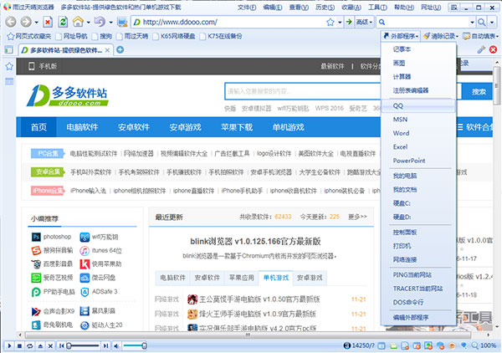
Task: Click the 网址导航 bookmark
Action: tap(72, 36)
